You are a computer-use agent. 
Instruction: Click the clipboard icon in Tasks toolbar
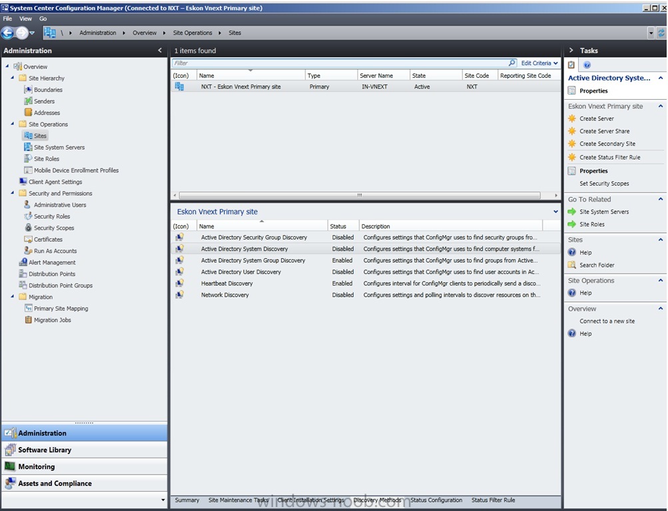coord(571,65)
